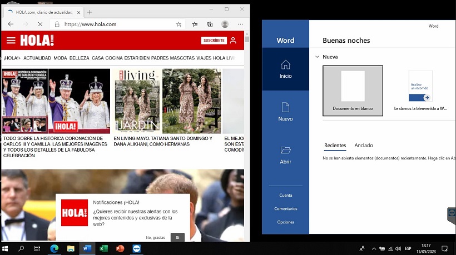Click the Edge profile avatar
456x255 pixels.
tap(225, 24)
